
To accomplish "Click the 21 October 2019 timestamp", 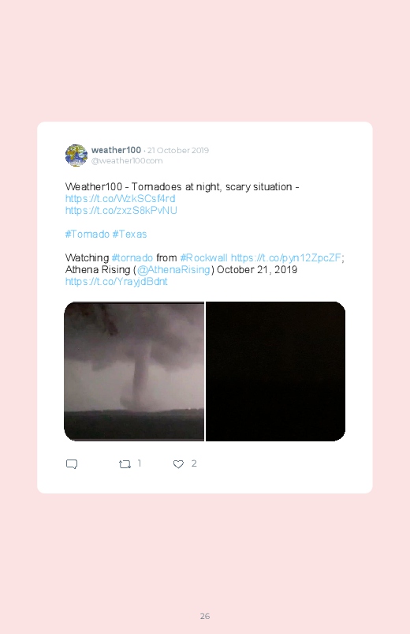I will click(178, 151).
